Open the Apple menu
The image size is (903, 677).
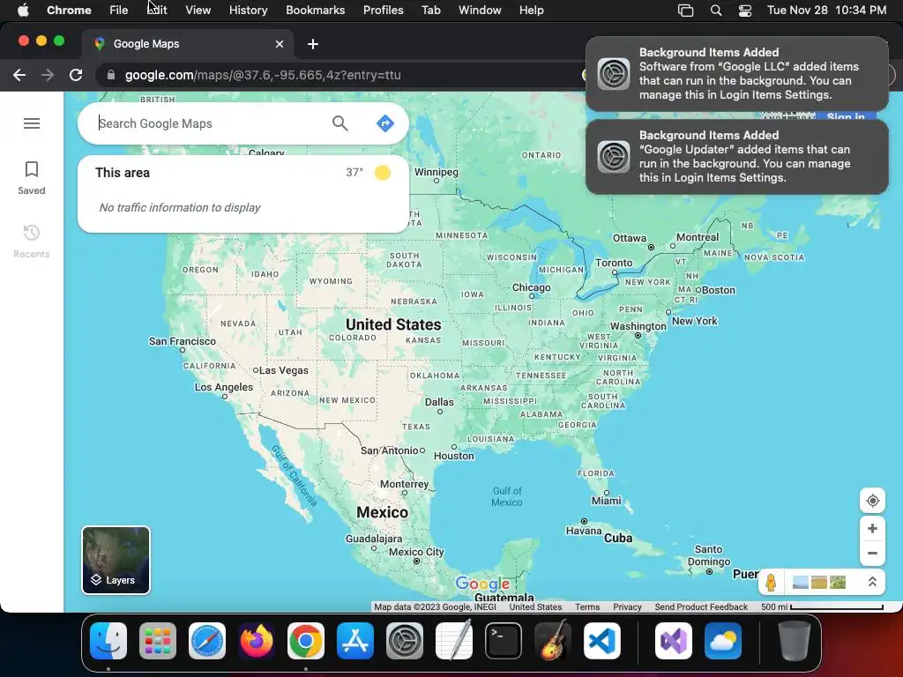click(x=23, y=10)
